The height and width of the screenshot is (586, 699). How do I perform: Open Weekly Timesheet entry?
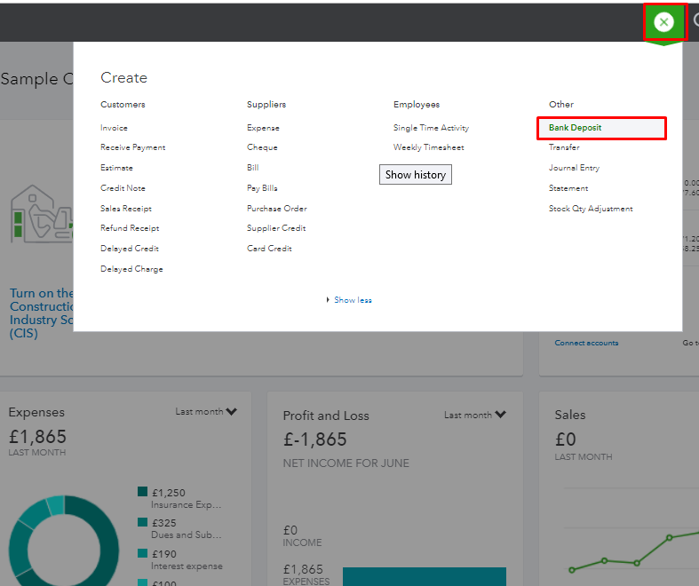(x=428, y=147)
